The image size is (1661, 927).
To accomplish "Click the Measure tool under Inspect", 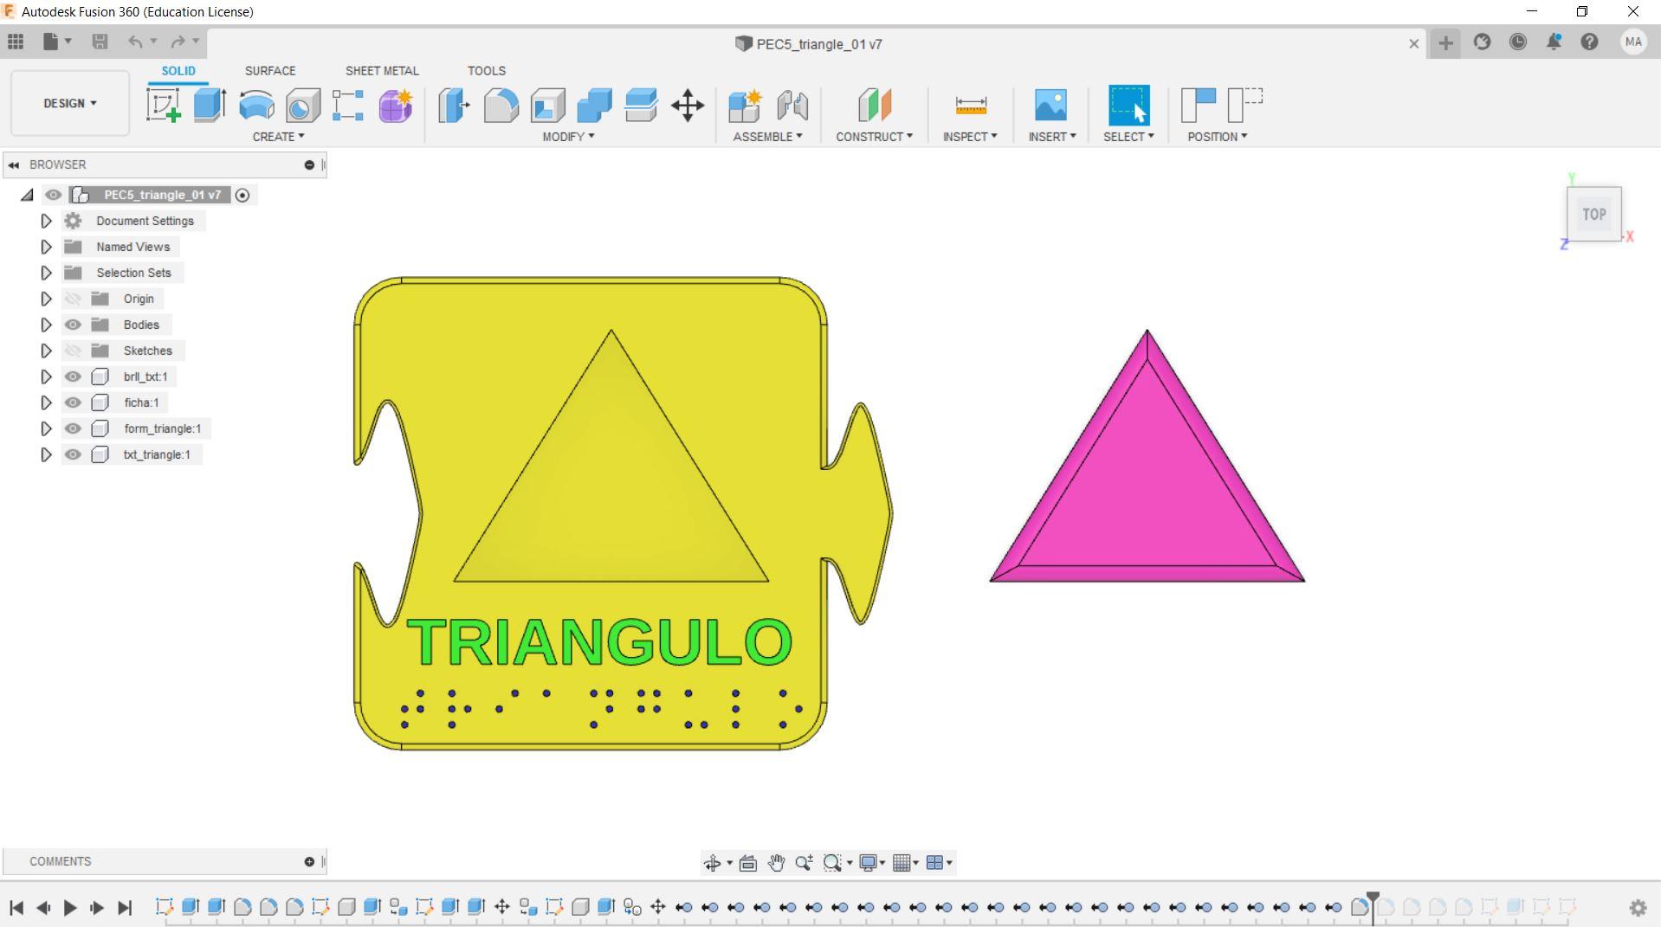I will pyautogui.click(x=970, y=106).
